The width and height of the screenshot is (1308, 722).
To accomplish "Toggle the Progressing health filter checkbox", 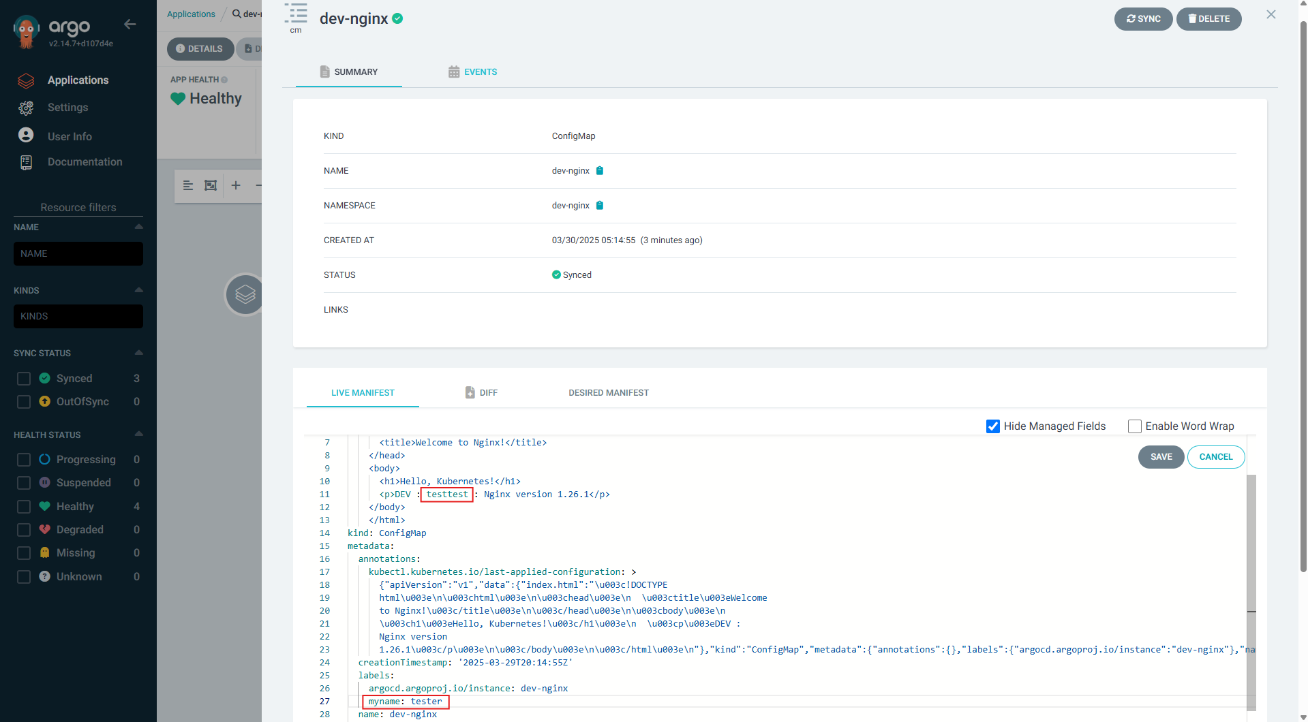I will [x=24, y=460].
